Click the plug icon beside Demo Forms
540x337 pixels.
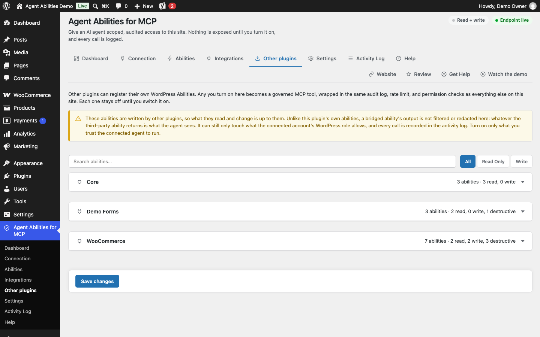coord(79,212)
